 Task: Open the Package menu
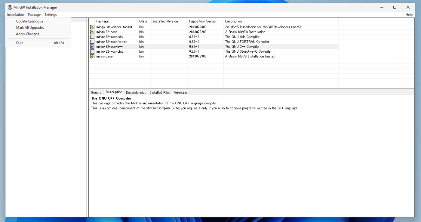click(34, 14)
